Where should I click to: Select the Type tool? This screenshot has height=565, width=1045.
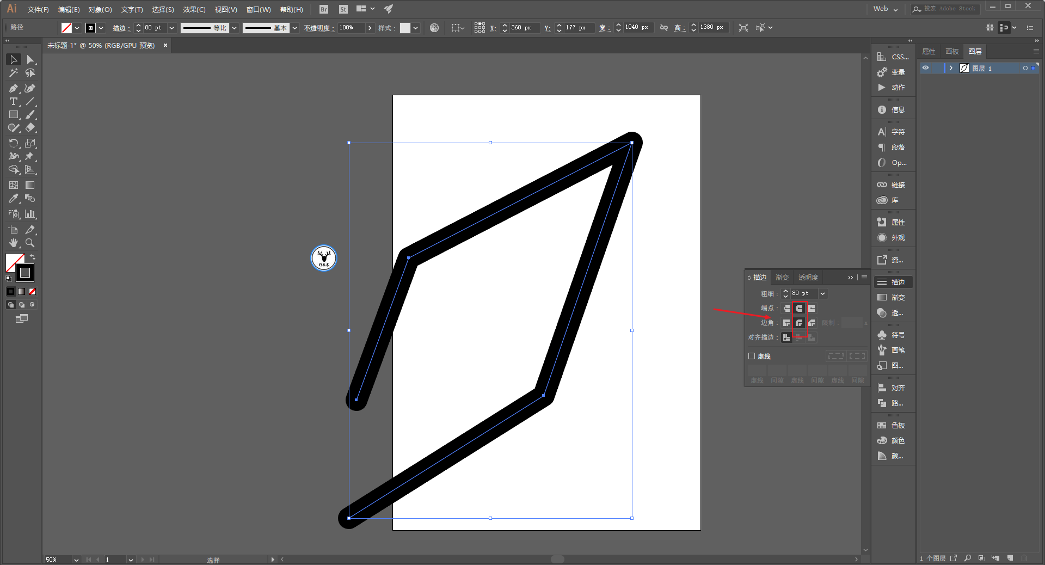point(13,102)
